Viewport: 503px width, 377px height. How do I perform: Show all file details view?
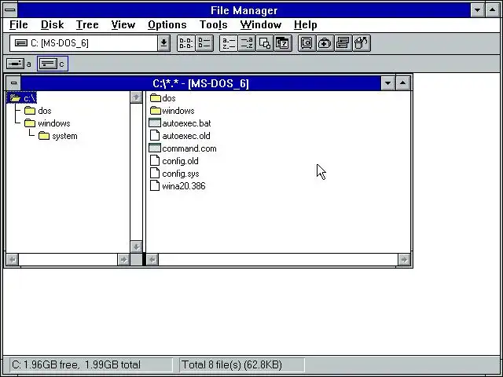coord(204,43)
